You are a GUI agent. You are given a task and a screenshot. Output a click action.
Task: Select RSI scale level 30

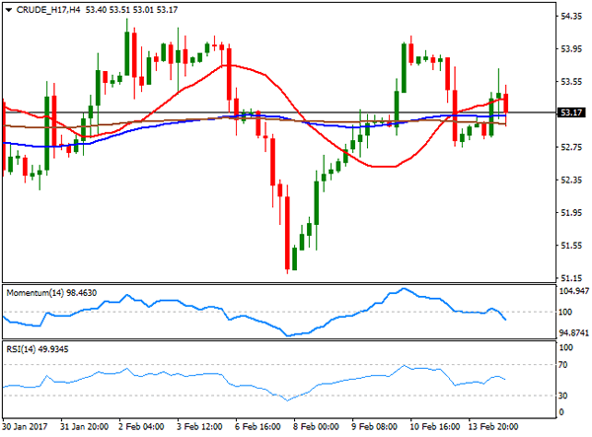click(x=563, y=396)
